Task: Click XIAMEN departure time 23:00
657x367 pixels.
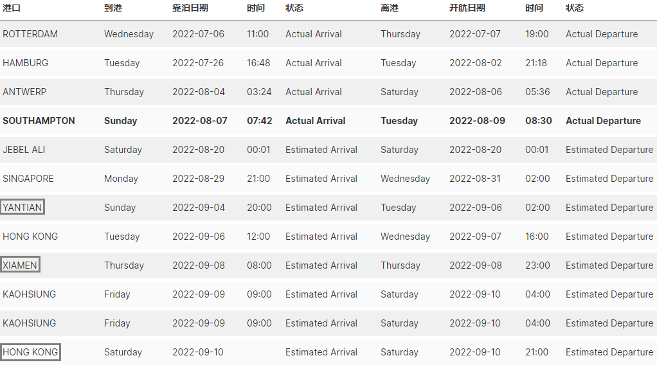Action: (537, 265)
